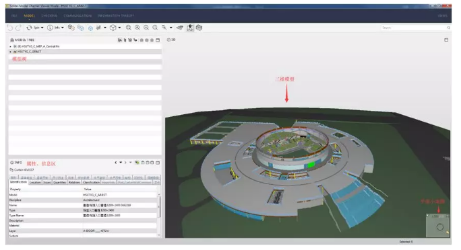Image resolution: width=461 pixels, height=250 pixels.
Task: Click the Zoom Out magnifier icon
Action: (x=146, y=28)
